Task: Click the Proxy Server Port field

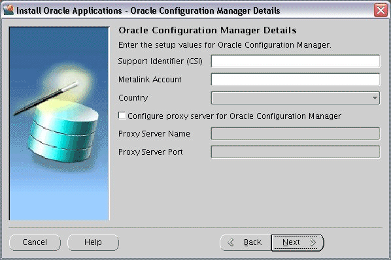Action: click(296, 152)
